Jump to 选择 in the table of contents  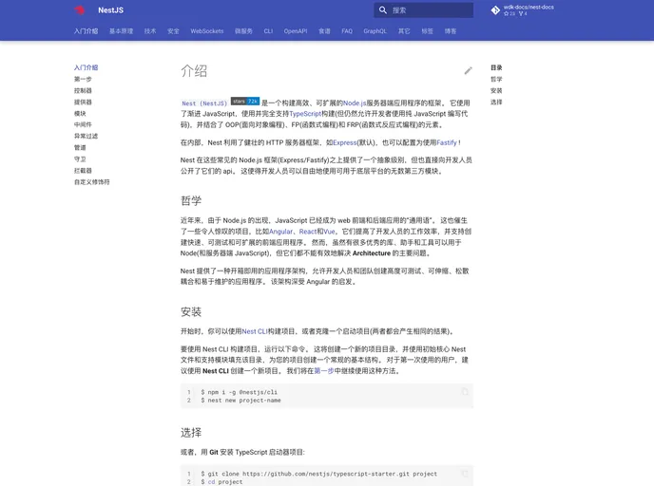tap(496, 102)
